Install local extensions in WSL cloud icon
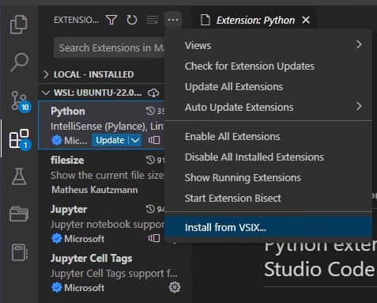377x303 pixels. [153, 93]
